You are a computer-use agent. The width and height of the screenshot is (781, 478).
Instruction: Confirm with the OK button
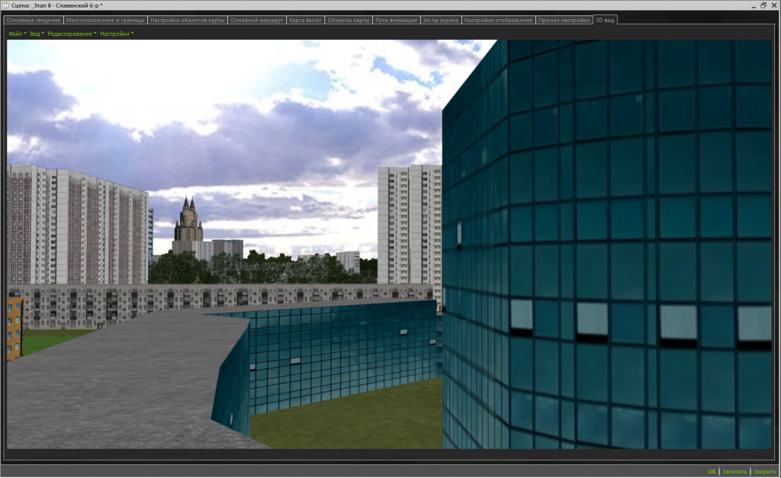point(712,472)
